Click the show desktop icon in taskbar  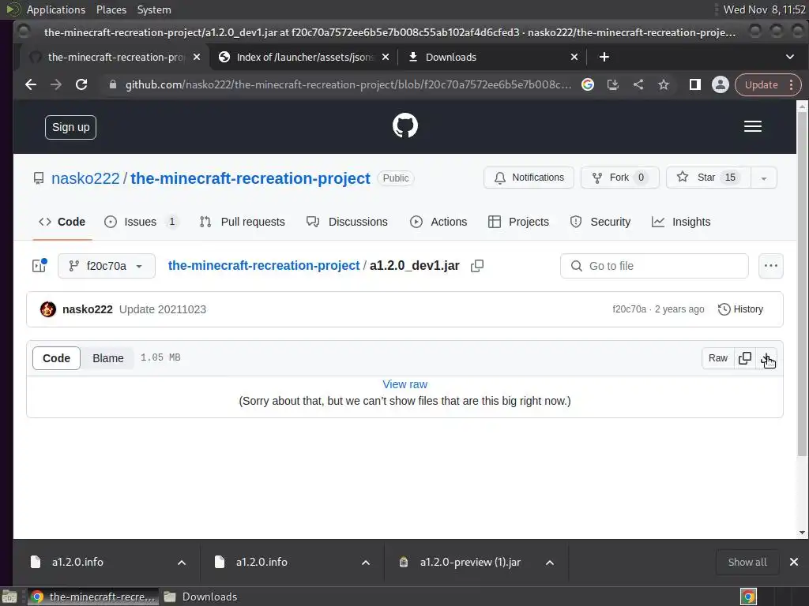(x=9, y=597)
